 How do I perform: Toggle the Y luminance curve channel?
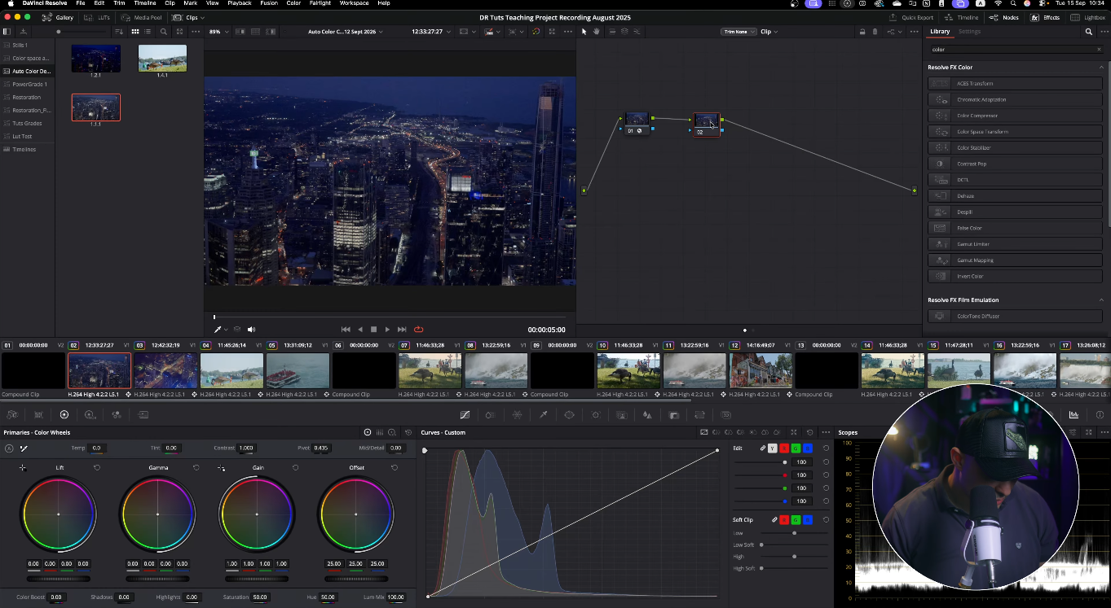[x=773, y=448]
